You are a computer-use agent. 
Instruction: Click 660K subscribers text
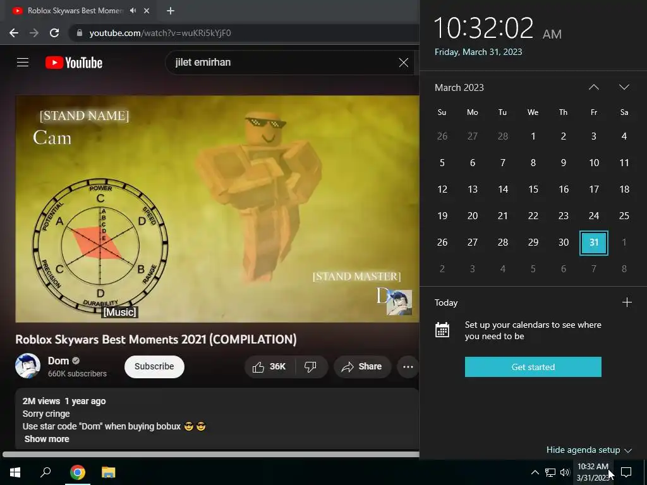coord(77,374)
